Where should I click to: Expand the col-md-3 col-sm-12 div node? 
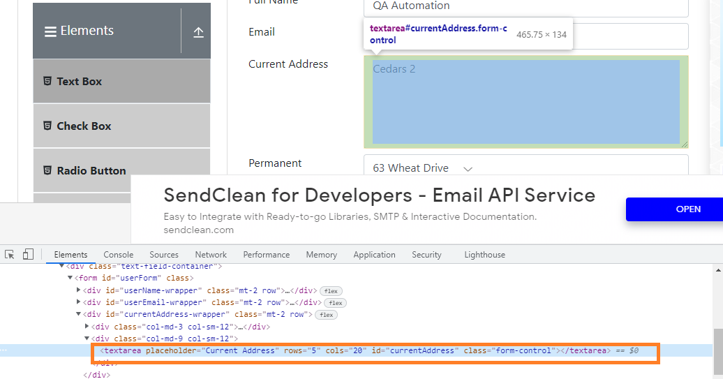(87, 326)
